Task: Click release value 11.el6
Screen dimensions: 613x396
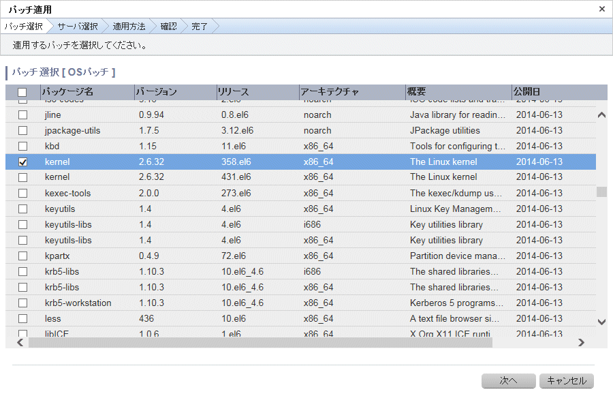Action: pos(234,147)
